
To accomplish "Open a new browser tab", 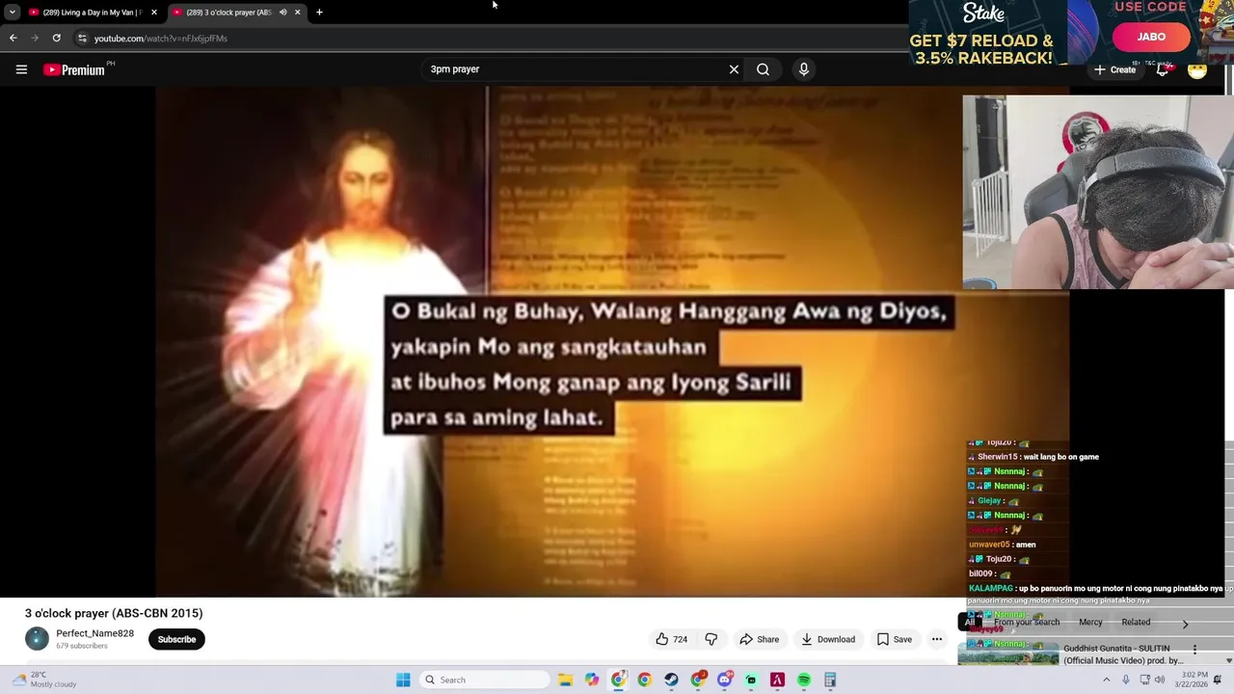I will click(319, 13).
